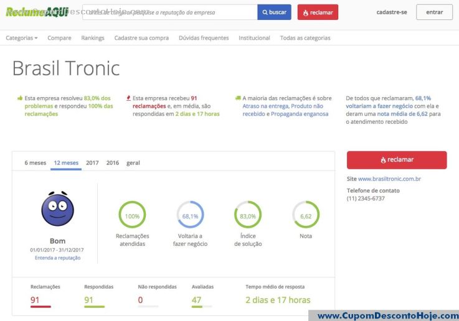Image resolution: width=459 pixels, height=321 pixels.
Task: Click the Reclamações count 91
Action: 35,300
